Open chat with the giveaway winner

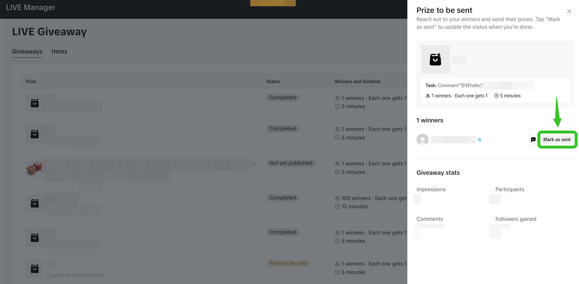533,139
